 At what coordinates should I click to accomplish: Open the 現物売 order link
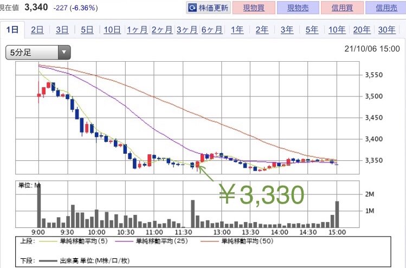click(298, 8)
